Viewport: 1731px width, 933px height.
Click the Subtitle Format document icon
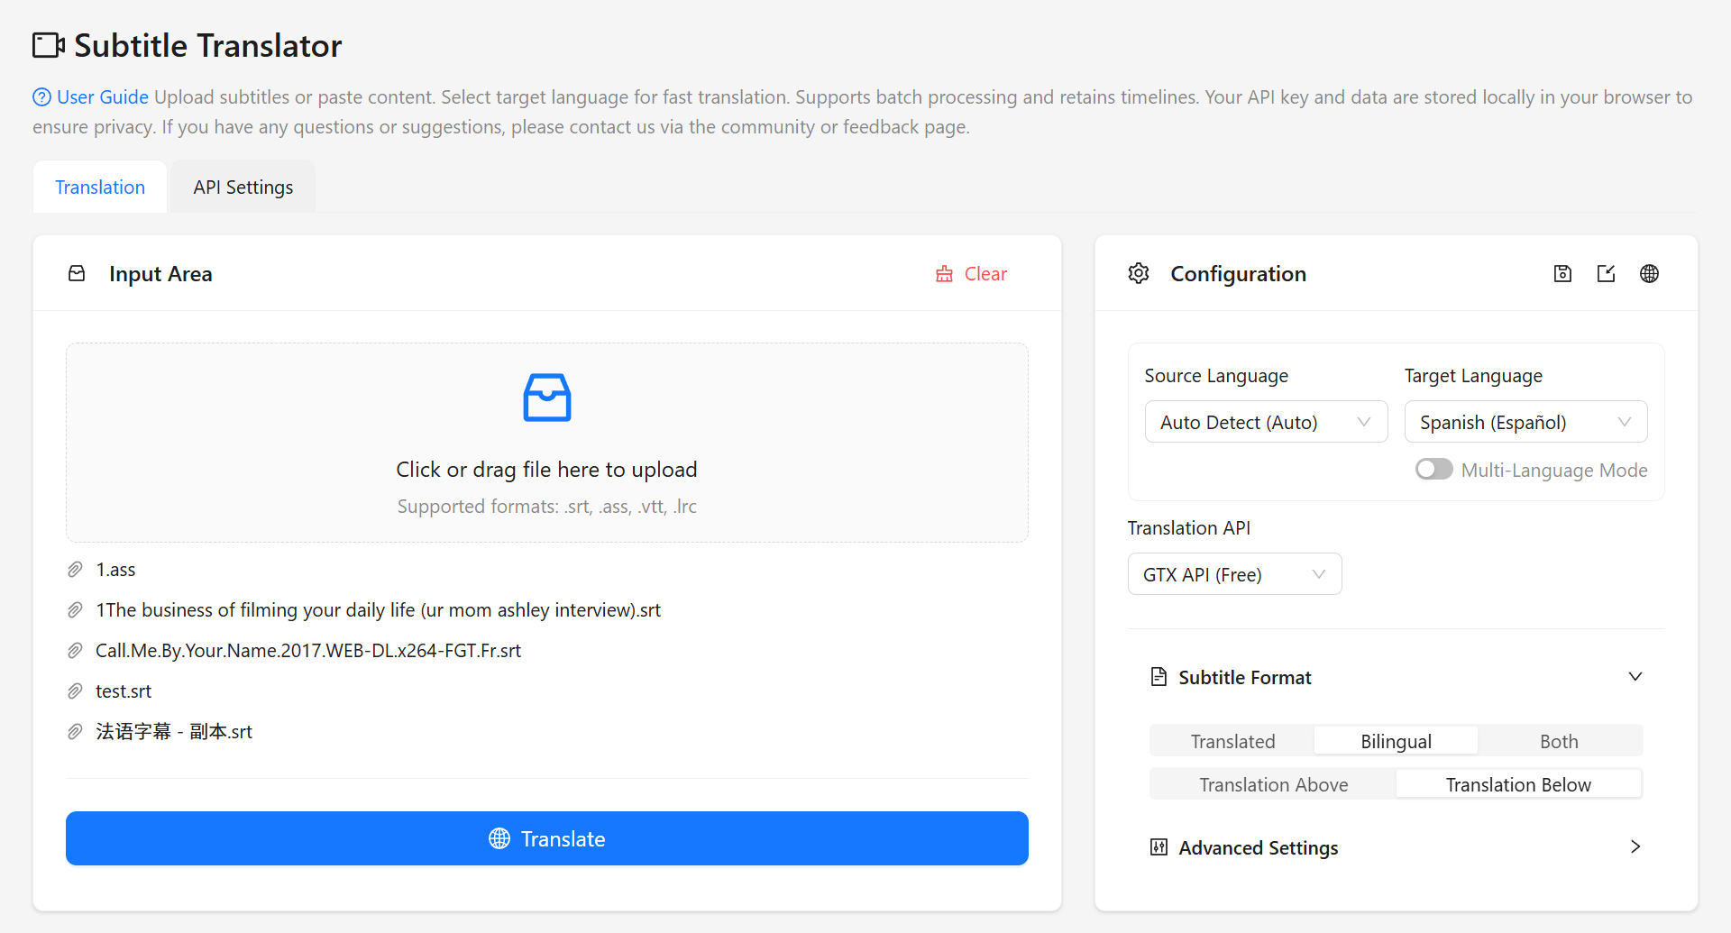1159,676
